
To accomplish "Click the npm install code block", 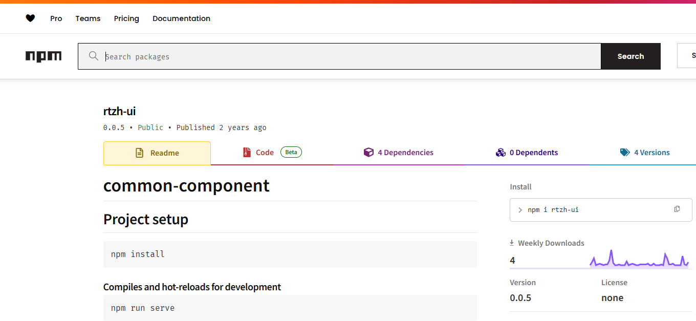I will (290, 254).
